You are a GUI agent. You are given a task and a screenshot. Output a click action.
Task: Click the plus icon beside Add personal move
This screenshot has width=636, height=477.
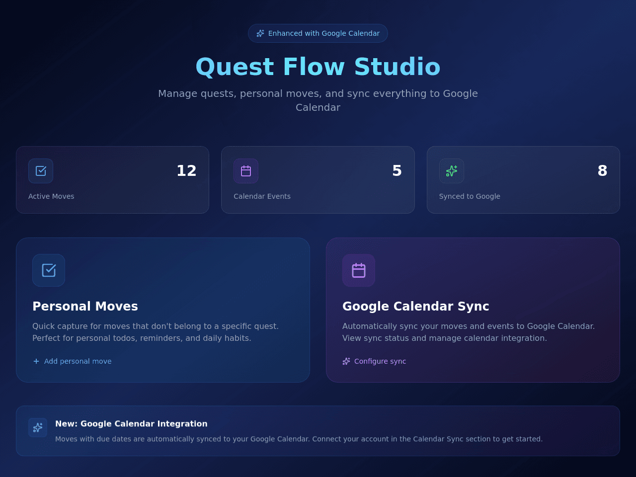point(36,361)
